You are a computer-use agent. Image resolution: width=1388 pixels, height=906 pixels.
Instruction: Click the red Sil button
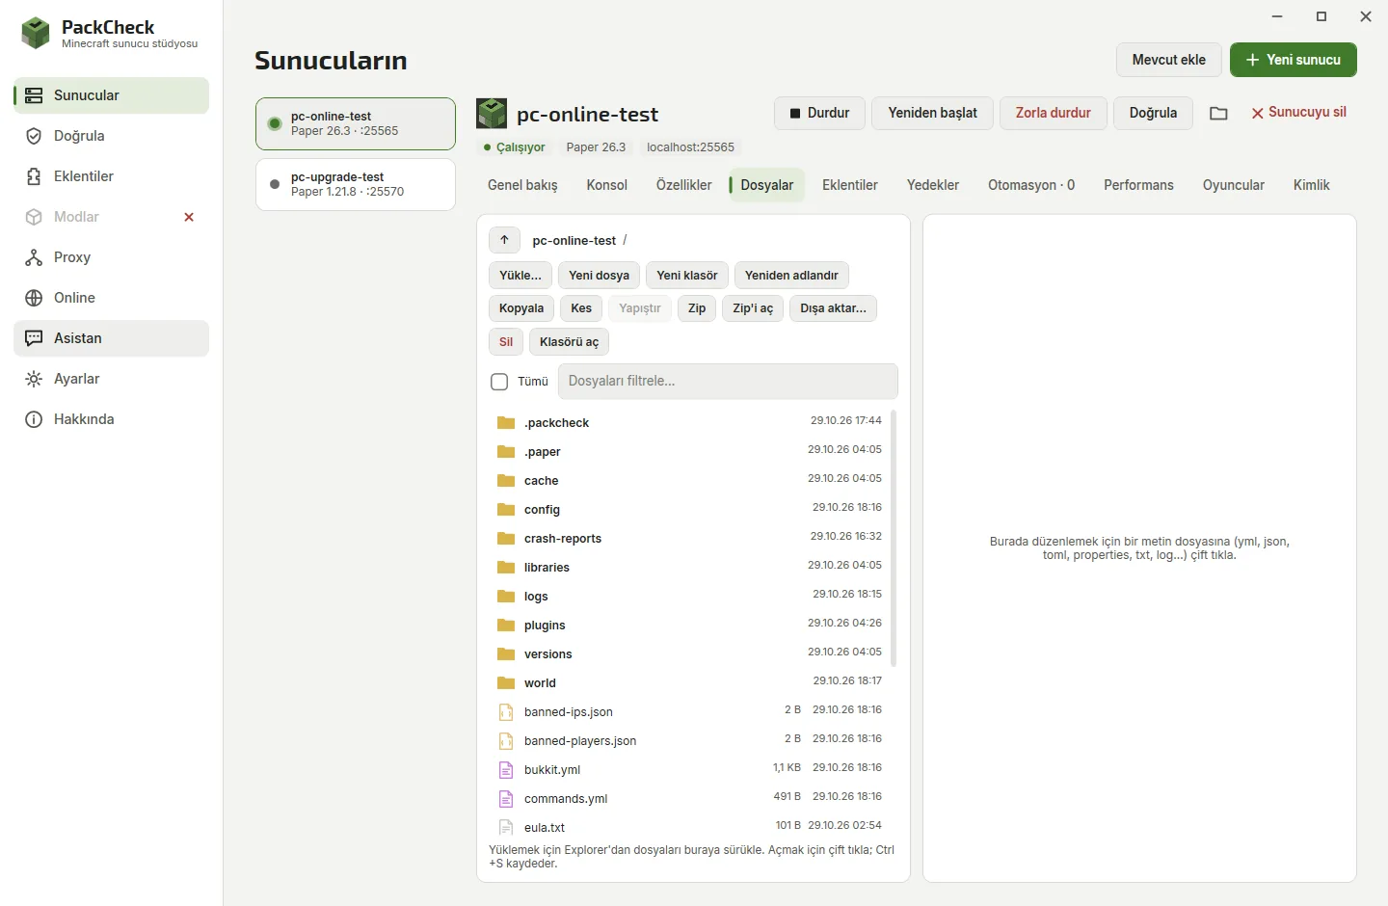tap(506, 342)
